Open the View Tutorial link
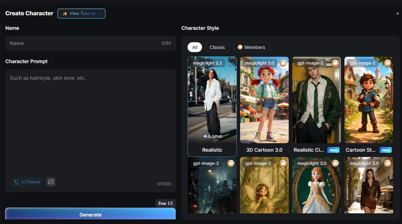The height and width of the screenshot is (224, 402). tap(81, 14)
